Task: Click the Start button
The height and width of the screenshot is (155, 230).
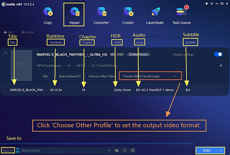Action: click(207, 150)
